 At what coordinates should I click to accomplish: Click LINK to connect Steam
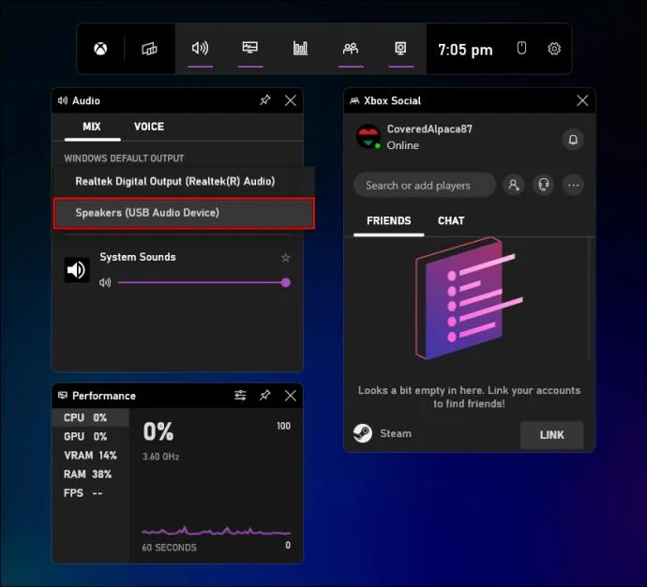[x=551, y=435]
